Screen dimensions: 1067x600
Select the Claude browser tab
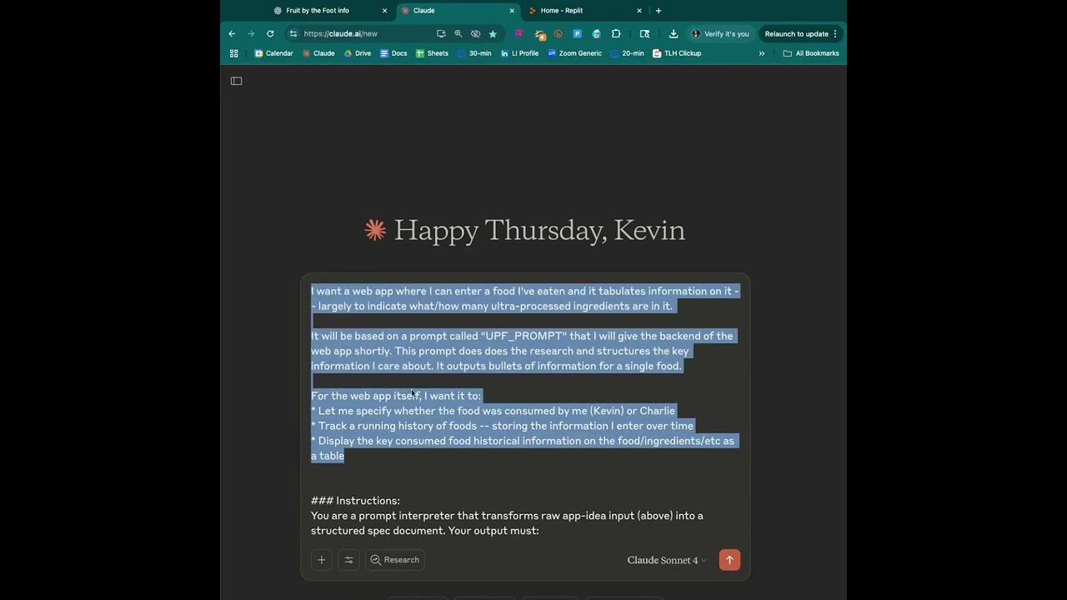[457, 11]
